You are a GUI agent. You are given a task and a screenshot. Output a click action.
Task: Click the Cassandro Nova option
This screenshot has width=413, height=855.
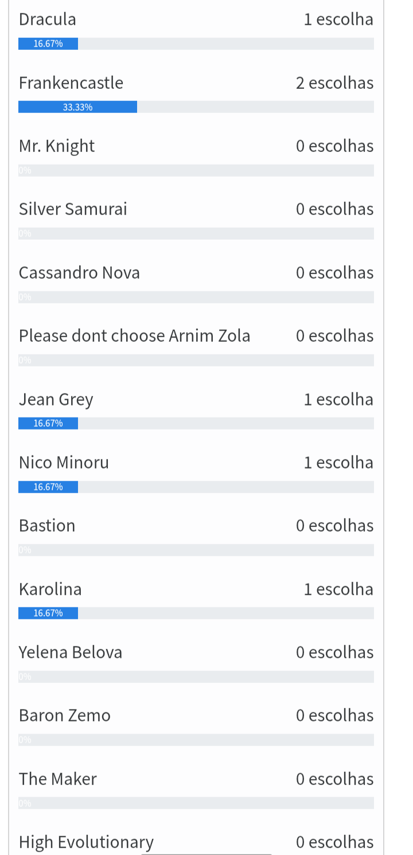[79, 273]
